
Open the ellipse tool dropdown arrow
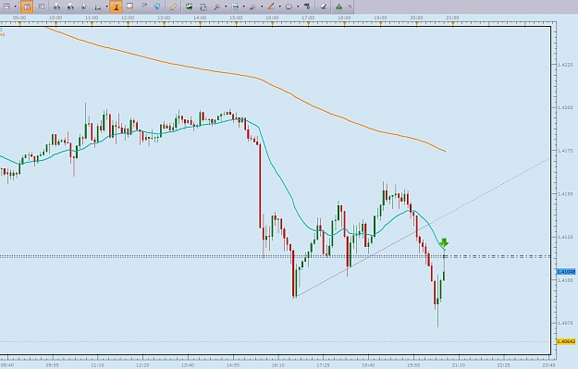click(298, 6)
